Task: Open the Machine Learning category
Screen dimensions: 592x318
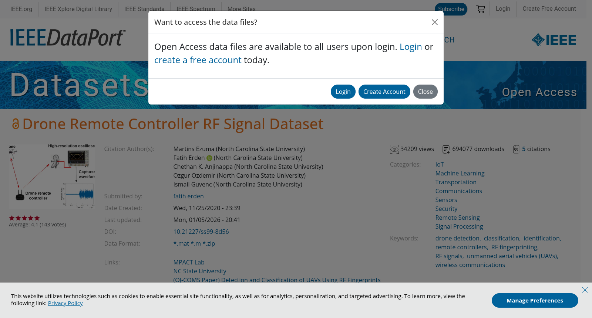Action: tap(460, 174)
